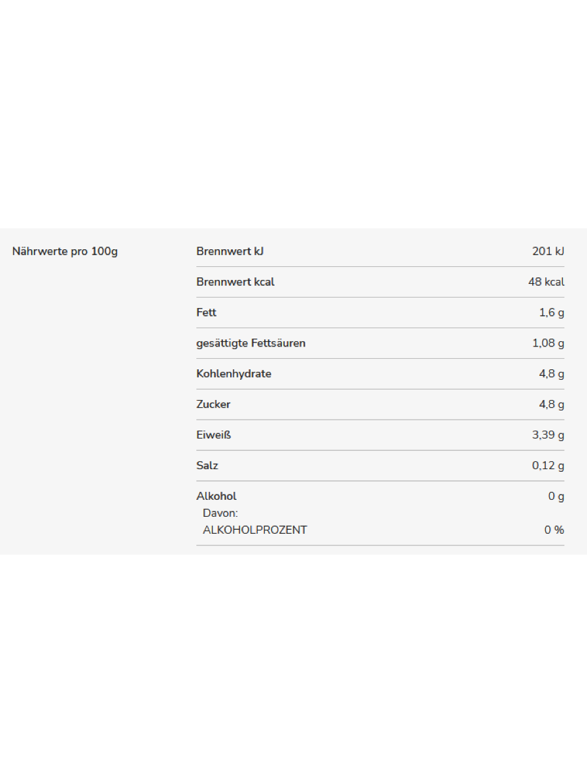This screenshot has width=587, height=783.
Task: Select the 'Brennwert kcal' label
Action: pos(235,282)
